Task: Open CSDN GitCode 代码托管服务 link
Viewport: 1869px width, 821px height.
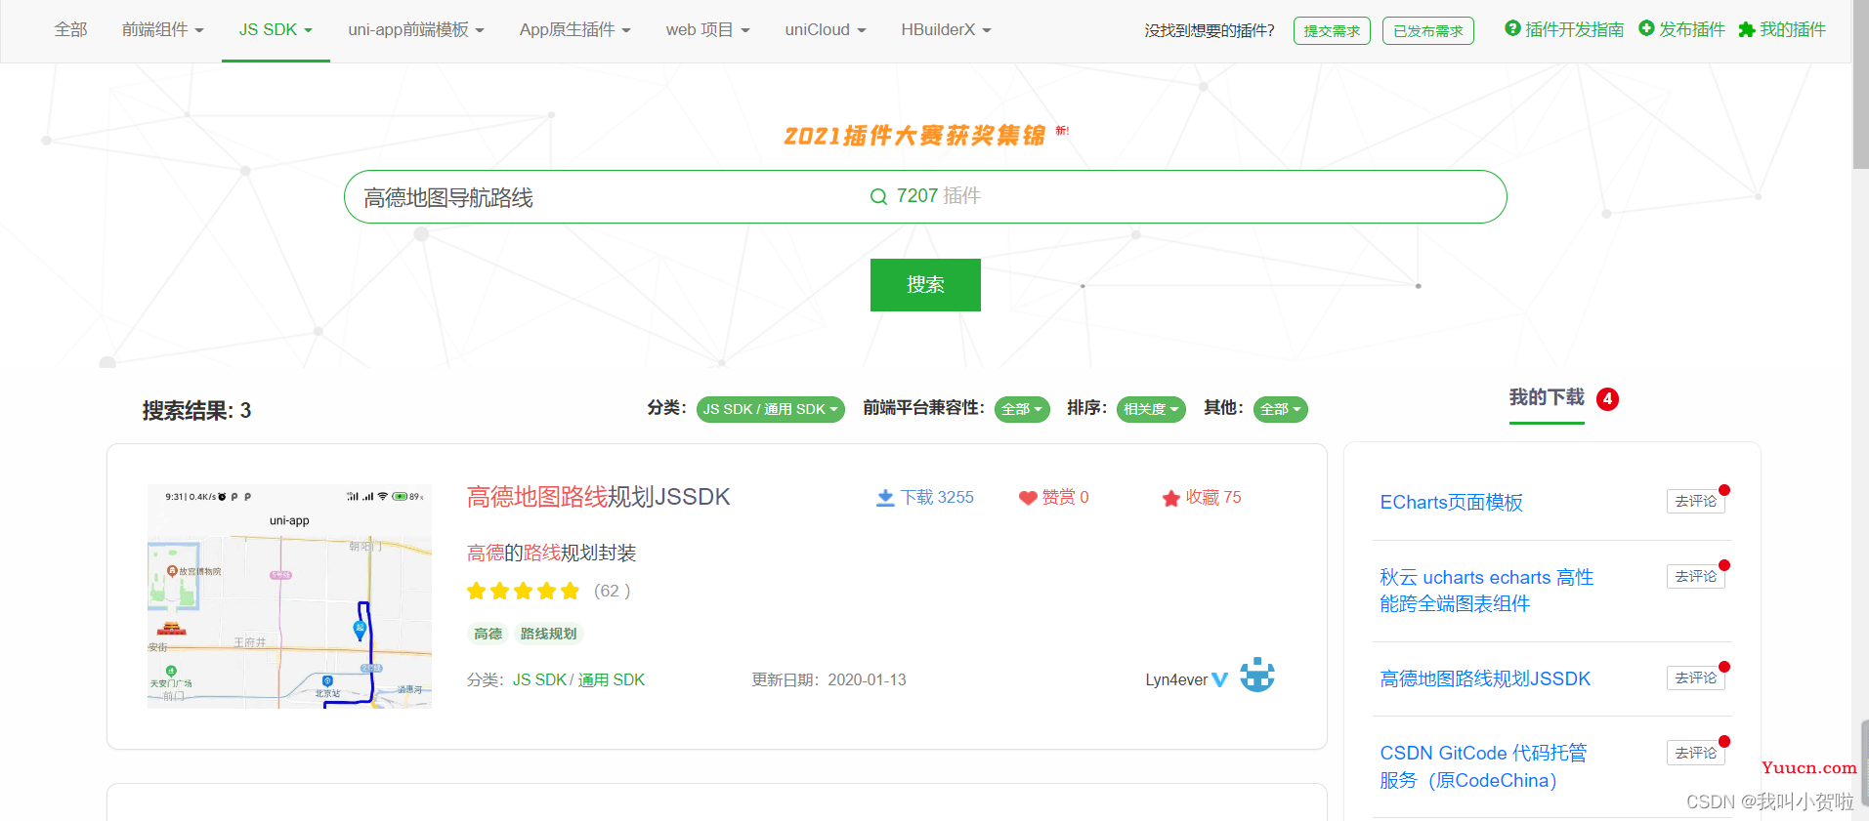Action: click(x=1483, y=766)
